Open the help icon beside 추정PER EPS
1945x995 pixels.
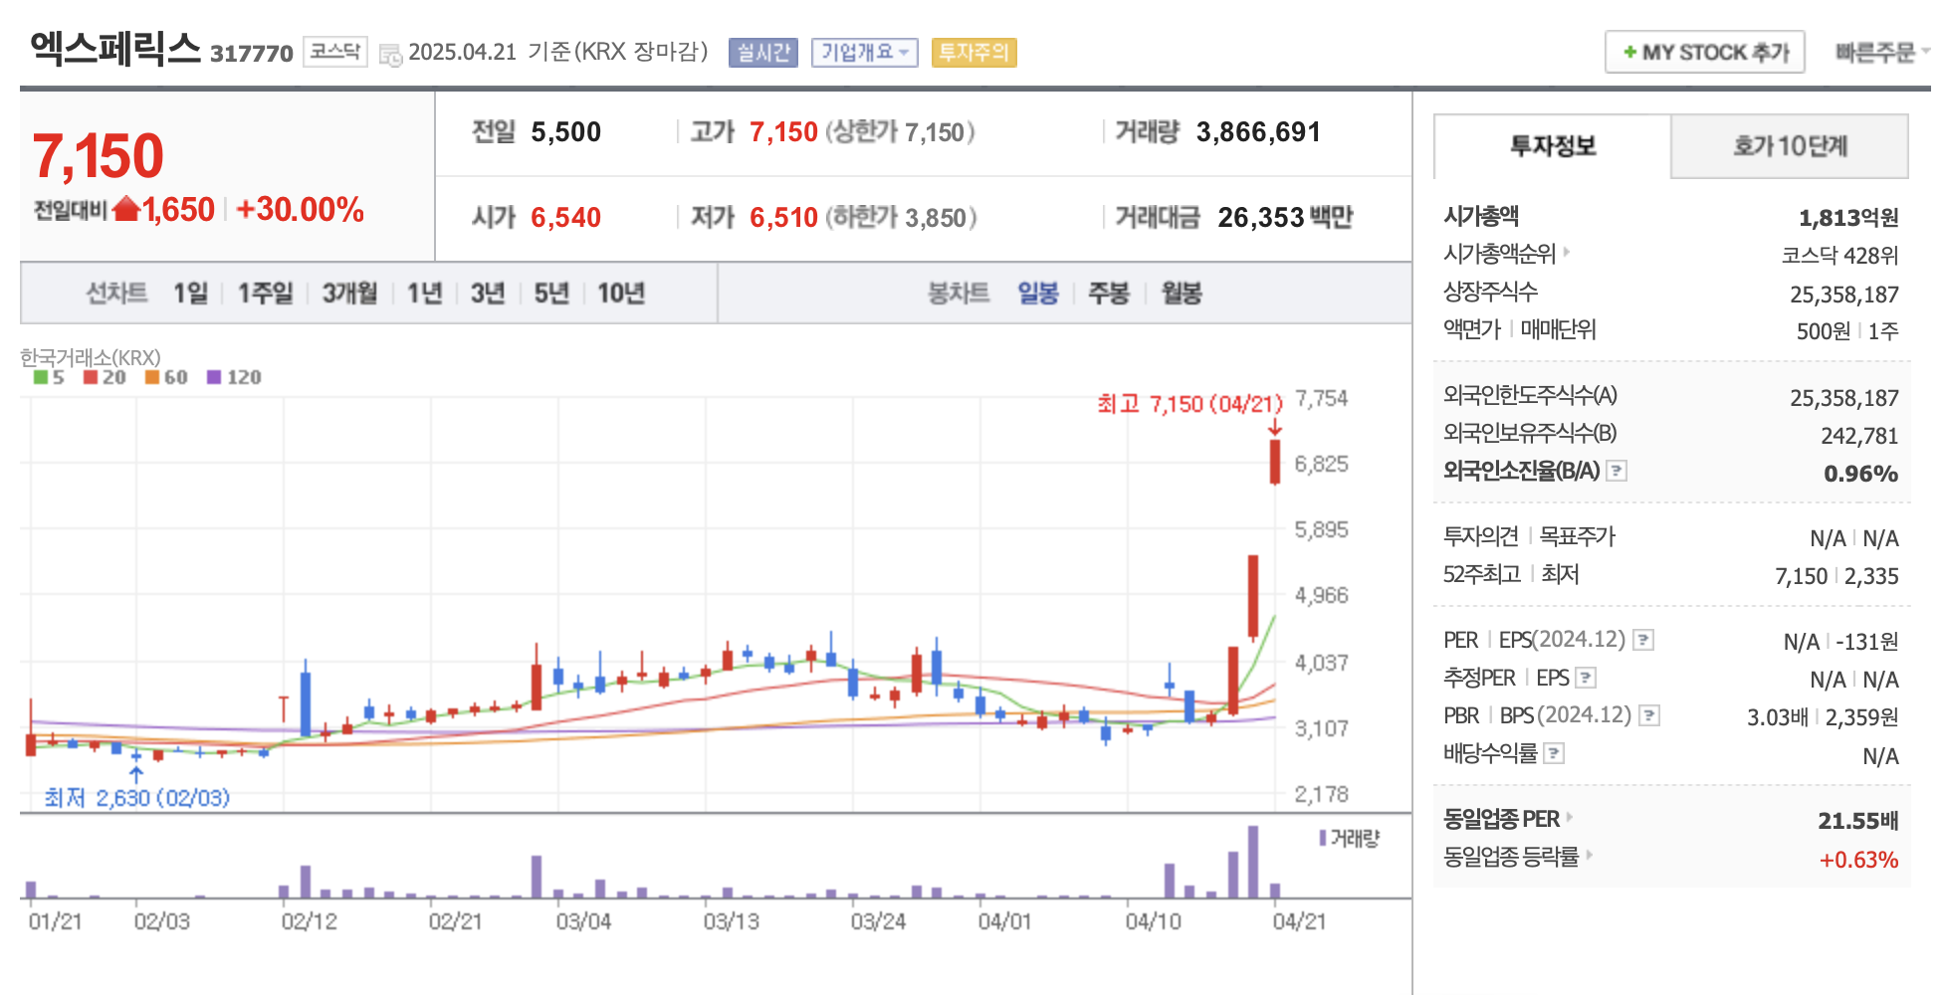(1587, 678)
